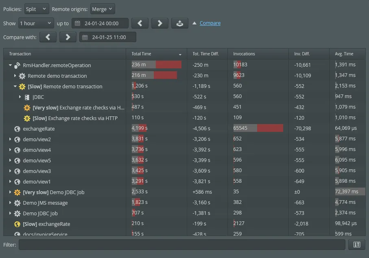Image resolution: width=369 pixels, height=258 pixels.
Task: Click the yellow gear icon beside [Very slow] Demo JDBC Job
Action: pyautogui.click(x=17, y=192)
